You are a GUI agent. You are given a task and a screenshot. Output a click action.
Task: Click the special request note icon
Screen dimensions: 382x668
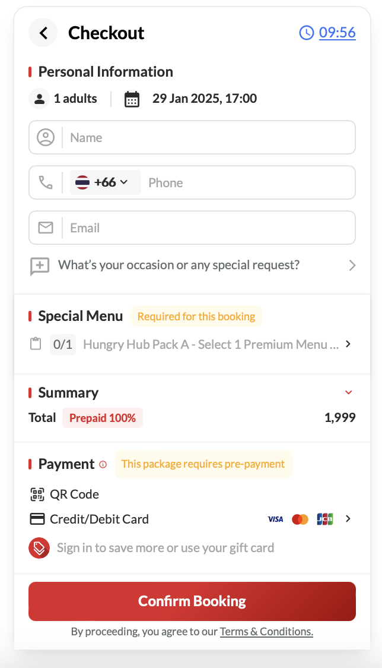40,266
